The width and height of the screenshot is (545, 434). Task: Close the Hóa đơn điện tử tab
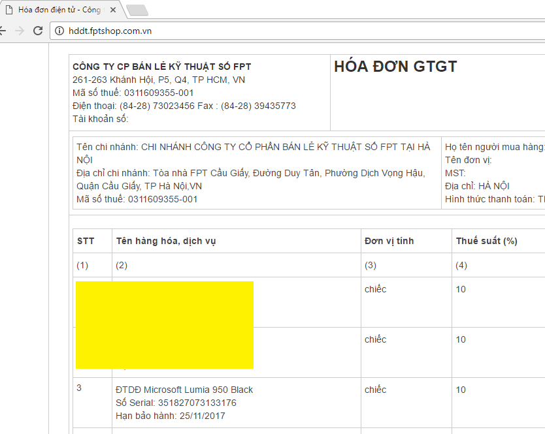click(114, 10)
